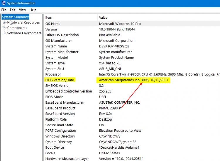Expand the Components node
This screenshot has width=220, height=161.
tap(4, 28)
